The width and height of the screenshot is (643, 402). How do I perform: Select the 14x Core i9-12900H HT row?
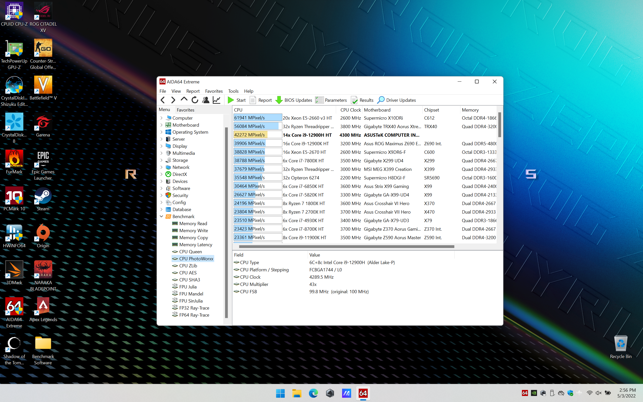click(364, 135)
